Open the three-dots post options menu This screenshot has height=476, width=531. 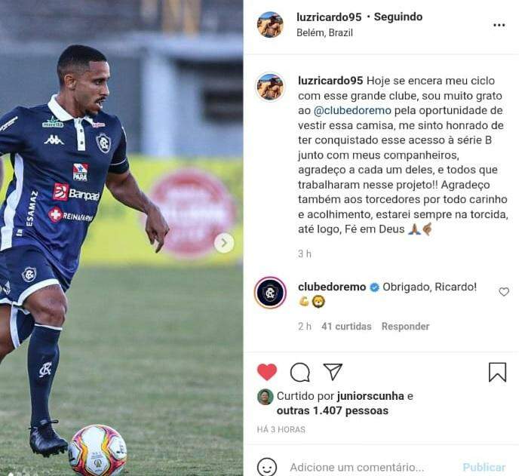(499, 25)
